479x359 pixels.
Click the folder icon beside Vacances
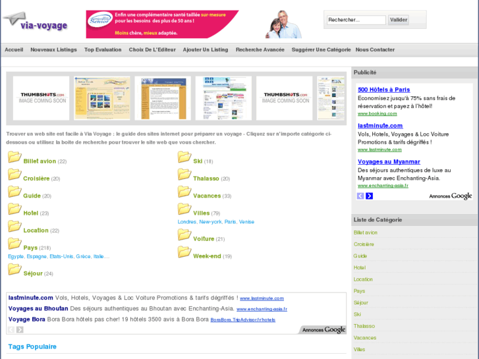coord(184,192)
